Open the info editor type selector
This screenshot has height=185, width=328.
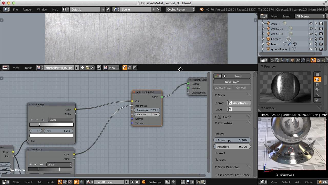pyautogui.click(x=6, y=9)
